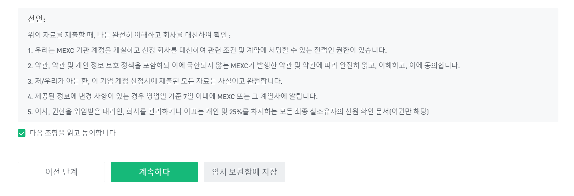
Task: Go back with the '이전 단계' button
Action: click(x=61, y=172)
